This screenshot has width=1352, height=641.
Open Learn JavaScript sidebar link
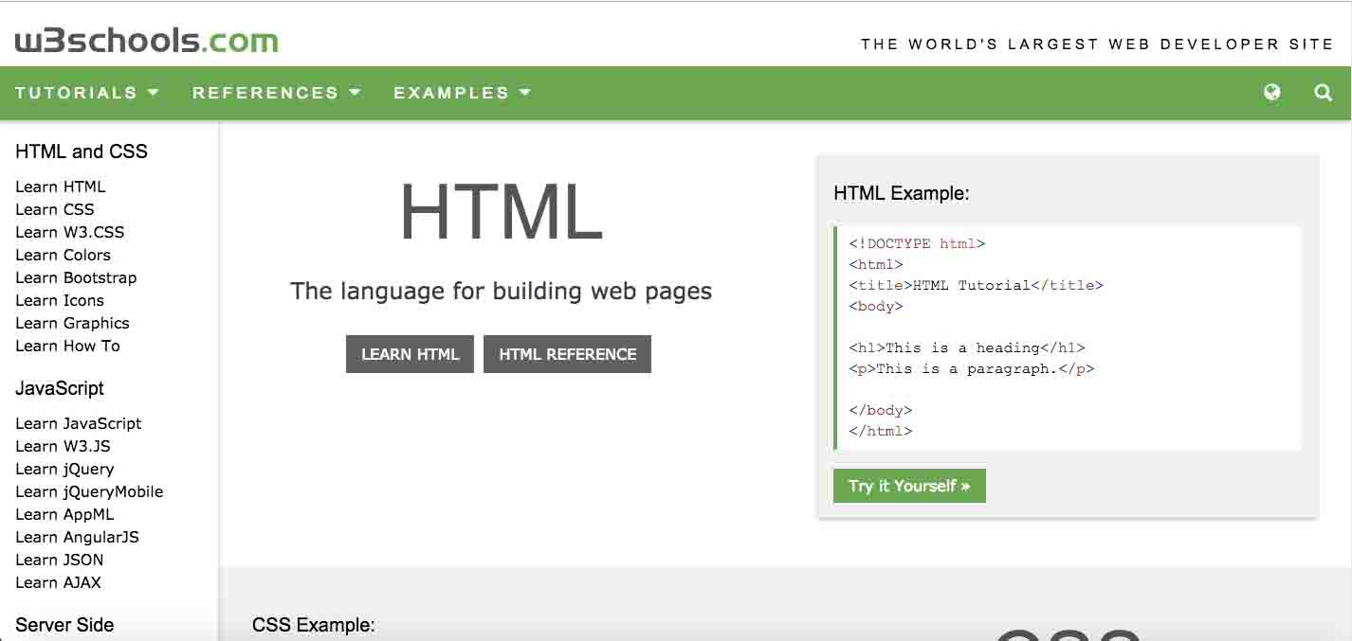point(79,423)
